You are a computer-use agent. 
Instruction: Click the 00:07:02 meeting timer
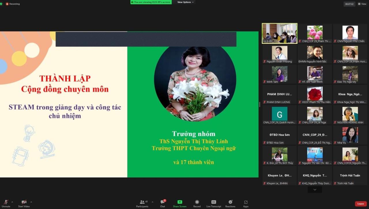click(349, 4)
